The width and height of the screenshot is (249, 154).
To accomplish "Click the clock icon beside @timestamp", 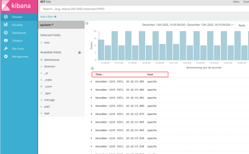I will coord(41,59).
